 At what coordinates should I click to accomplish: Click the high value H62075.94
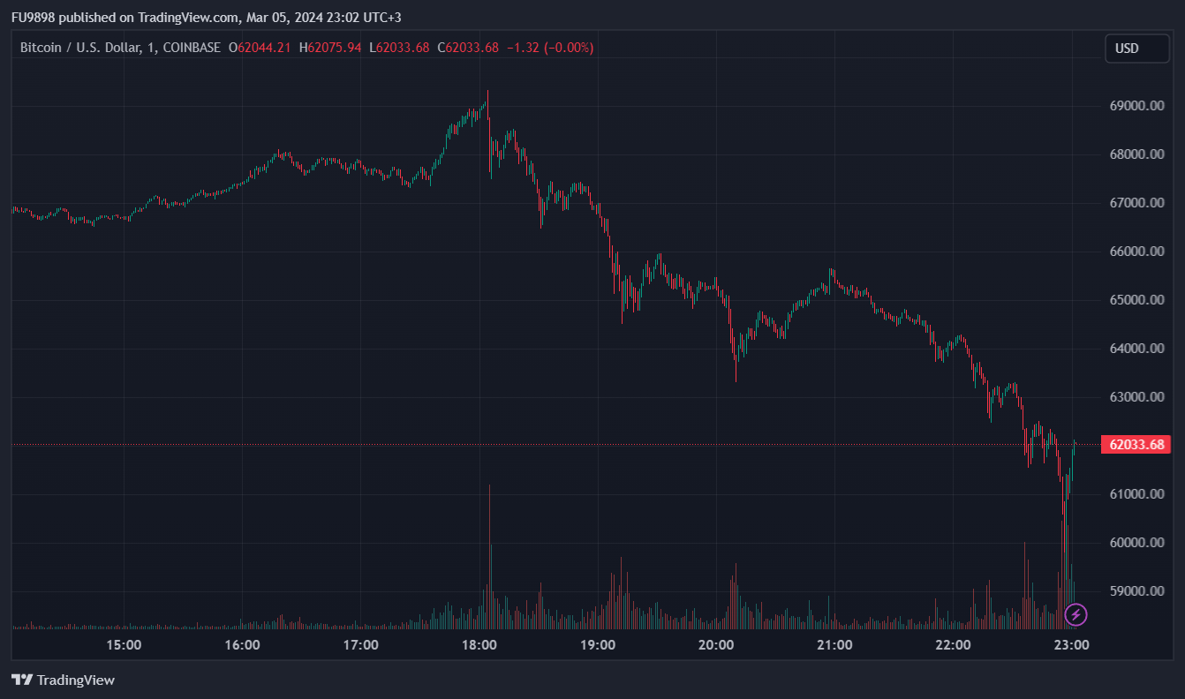click(x=330, y=48)
